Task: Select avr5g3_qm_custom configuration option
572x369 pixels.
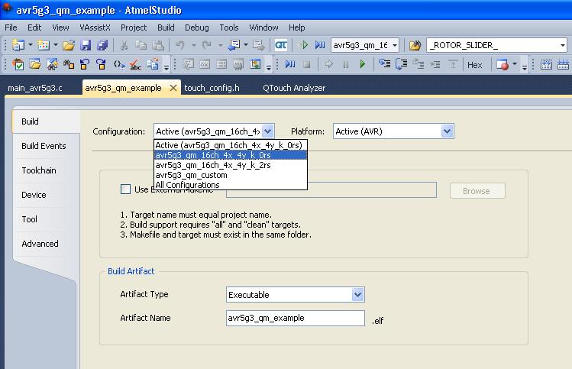Action: [231, 175]
